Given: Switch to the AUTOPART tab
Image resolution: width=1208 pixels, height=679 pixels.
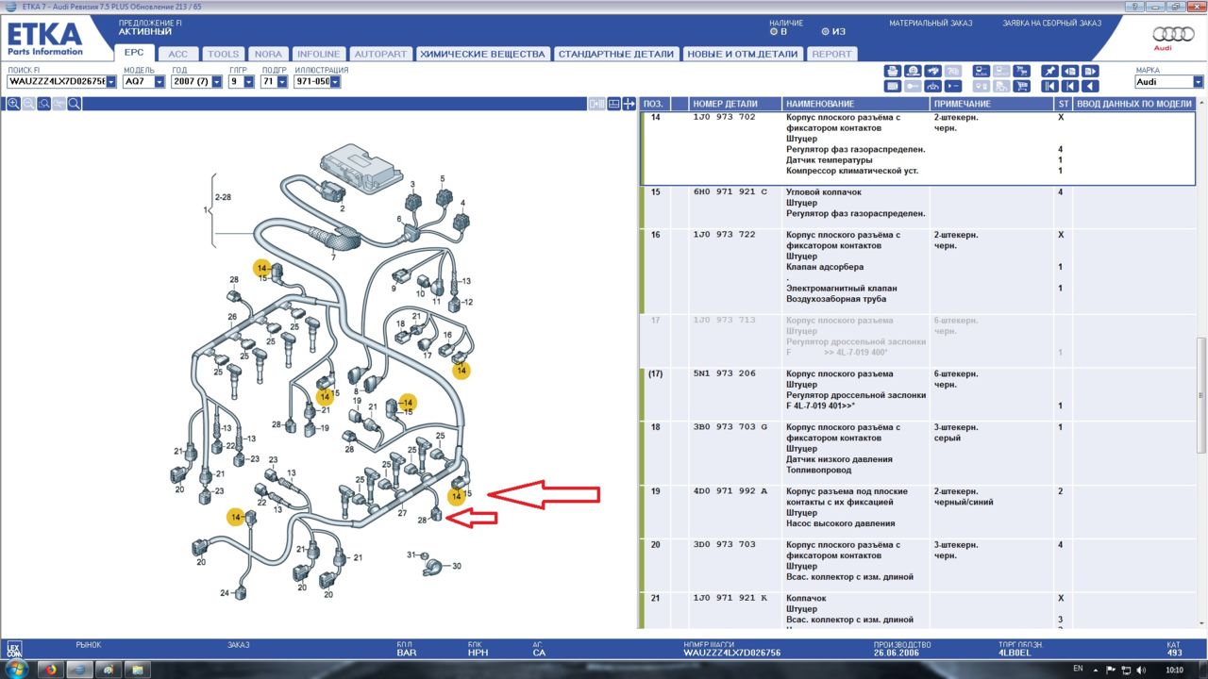Looking at the screenshot, I should coord(380,54).
